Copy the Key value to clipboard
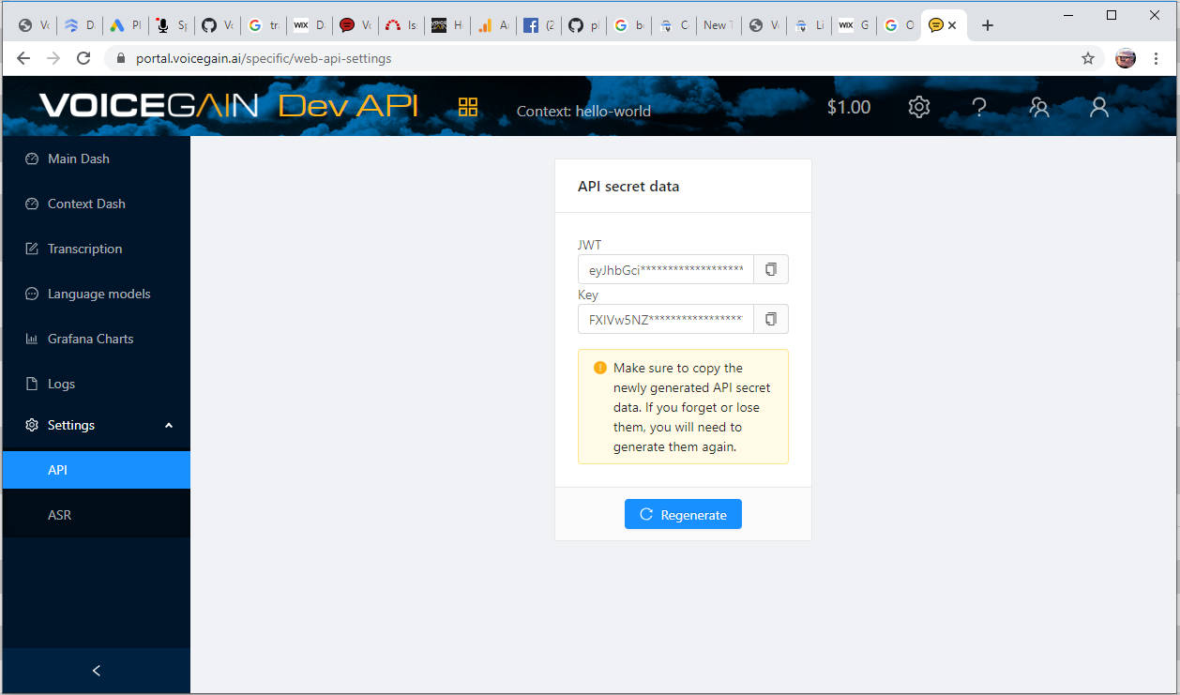This screenshot has height=695, width=1180. pyautogui.click(x=771, y=319)
